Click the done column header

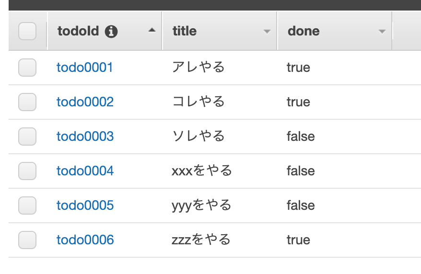[335, 31]
